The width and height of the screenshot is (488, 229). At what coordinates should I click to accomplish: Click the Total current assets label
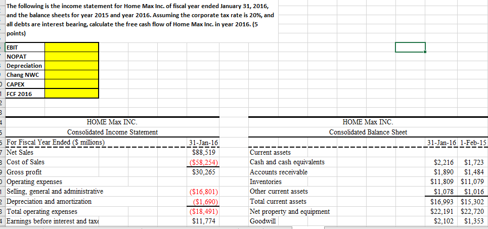click(x=278, y=201)
